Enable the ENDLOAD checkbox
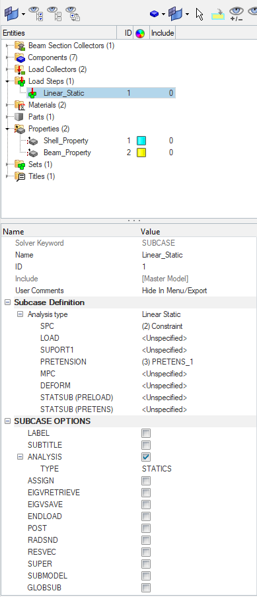 point(146,516)
